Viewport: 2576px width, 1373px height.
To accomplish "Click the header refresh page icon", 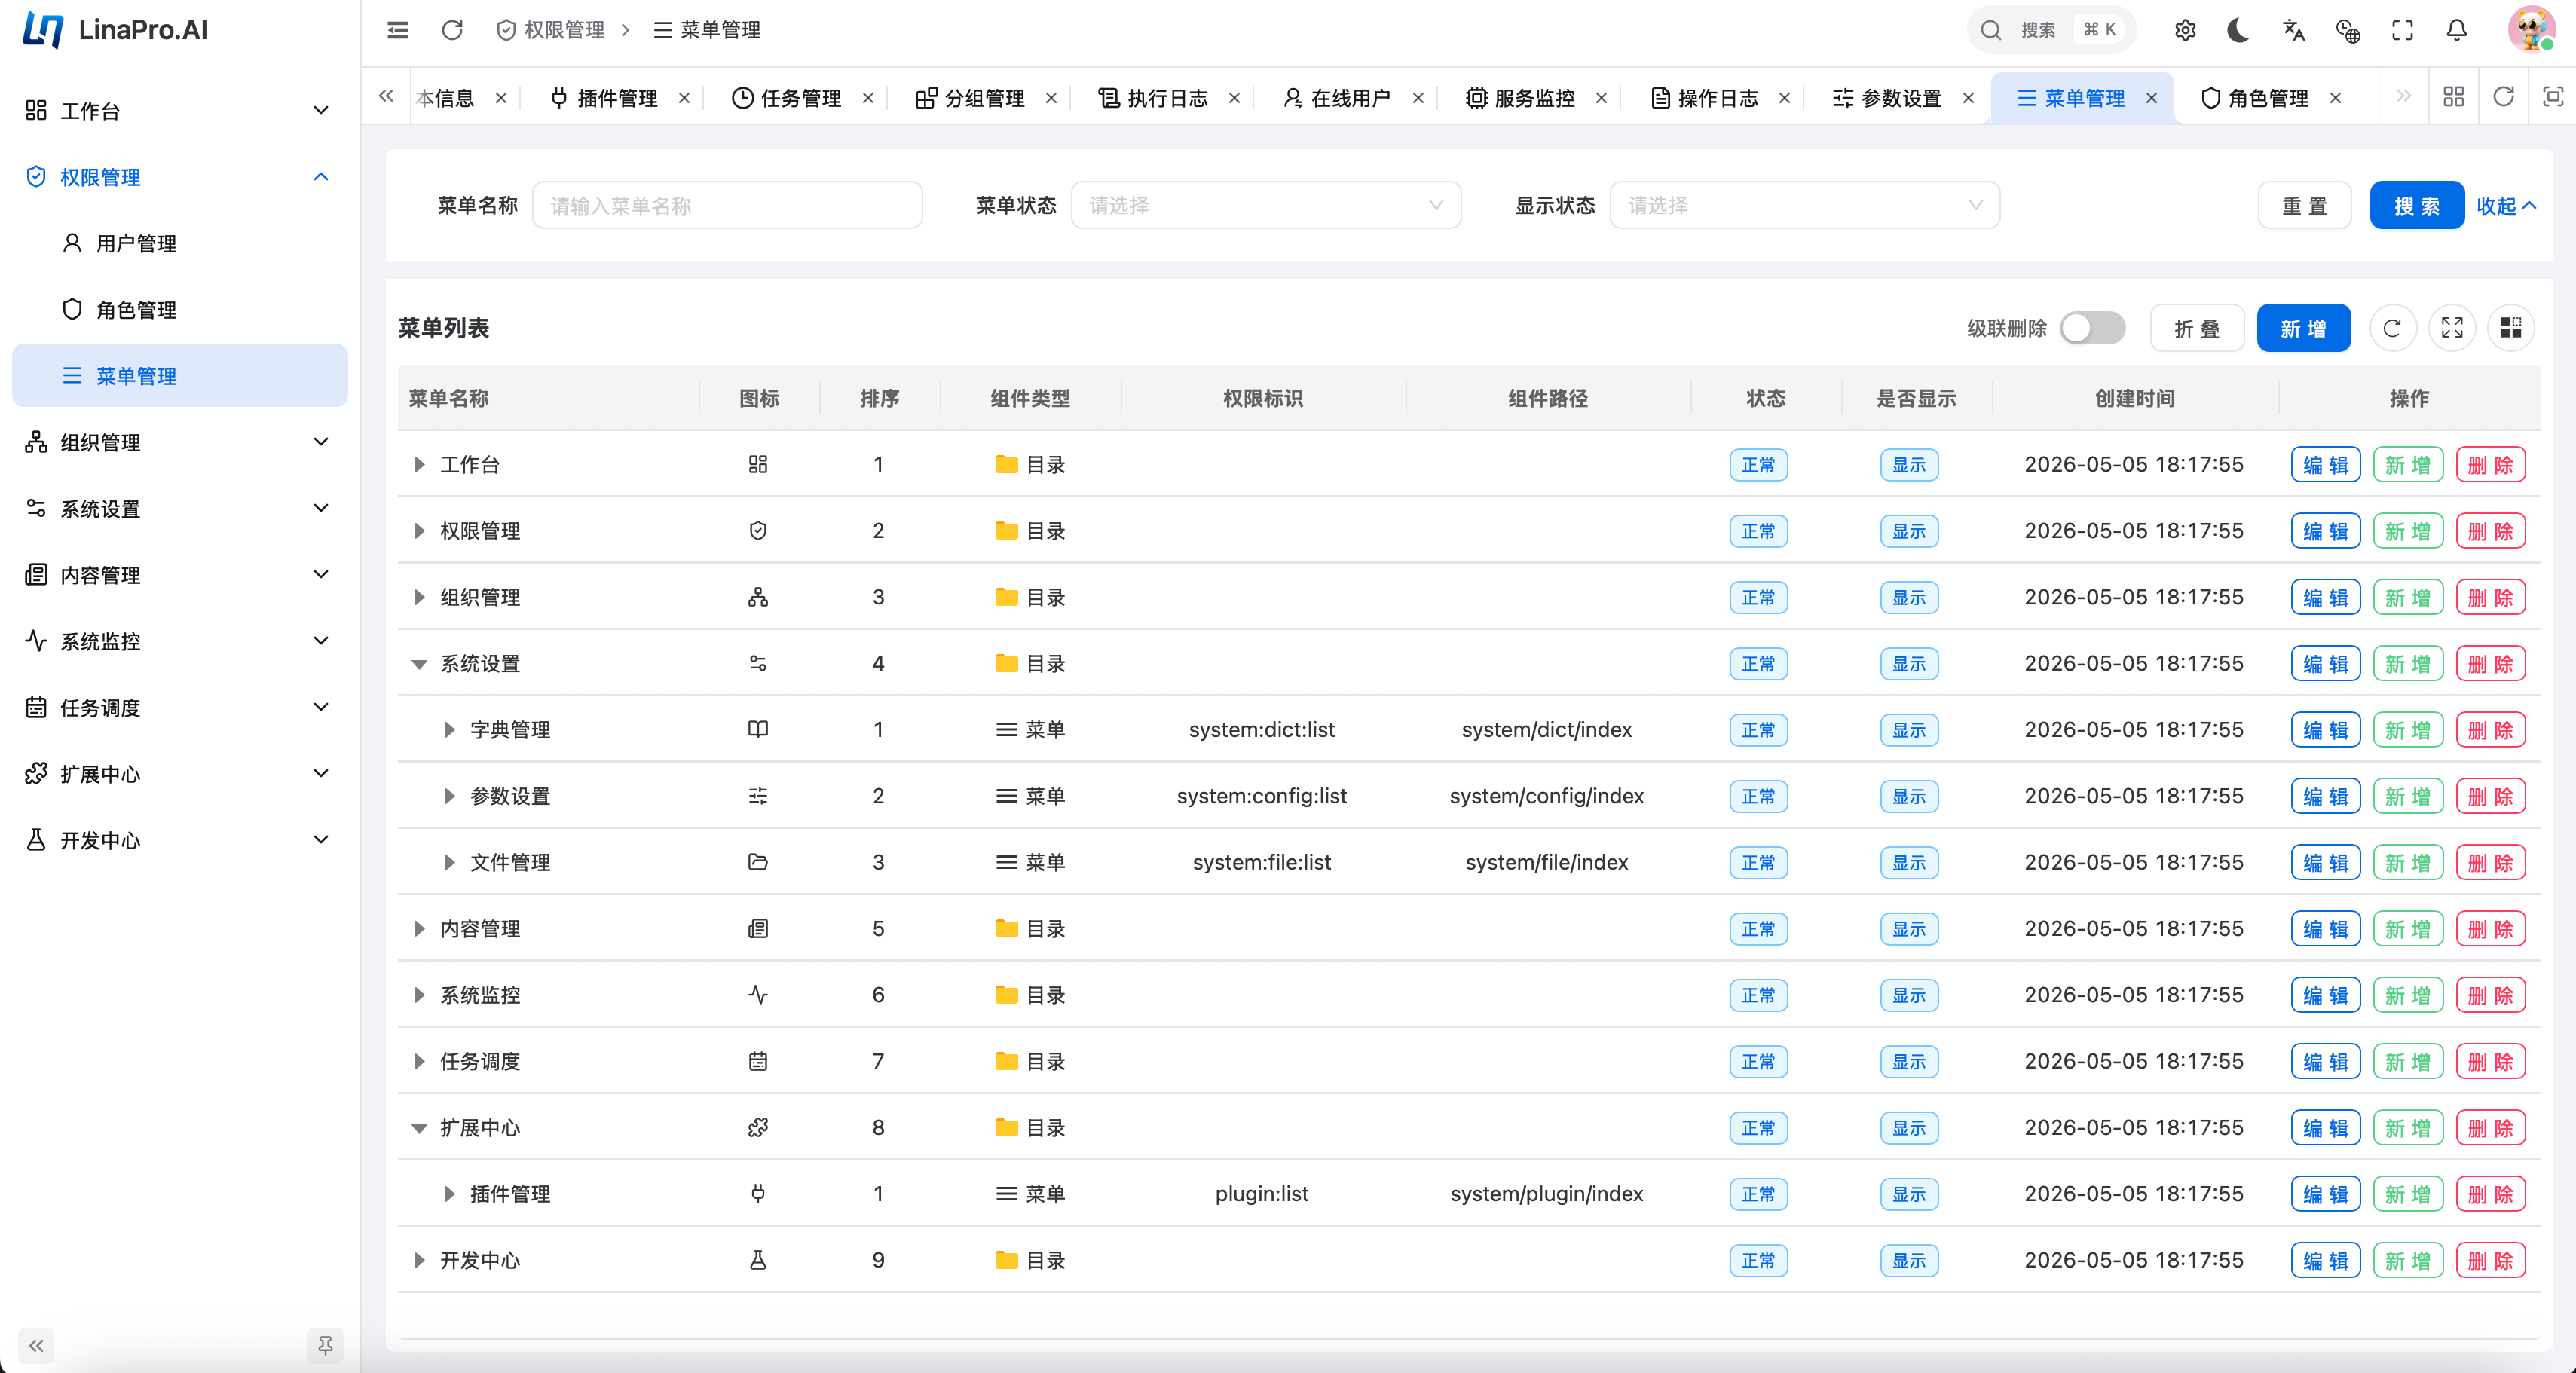I will [x=452, y=30].
